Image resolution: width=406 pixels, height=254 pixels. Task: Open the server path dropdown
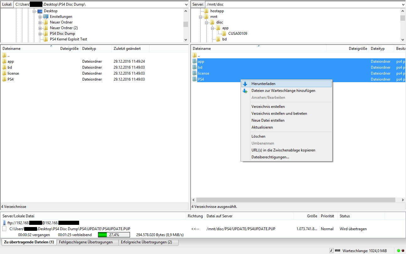403,5
